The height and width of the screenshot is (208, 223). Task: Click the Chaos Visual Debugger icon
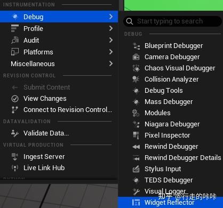136,68
